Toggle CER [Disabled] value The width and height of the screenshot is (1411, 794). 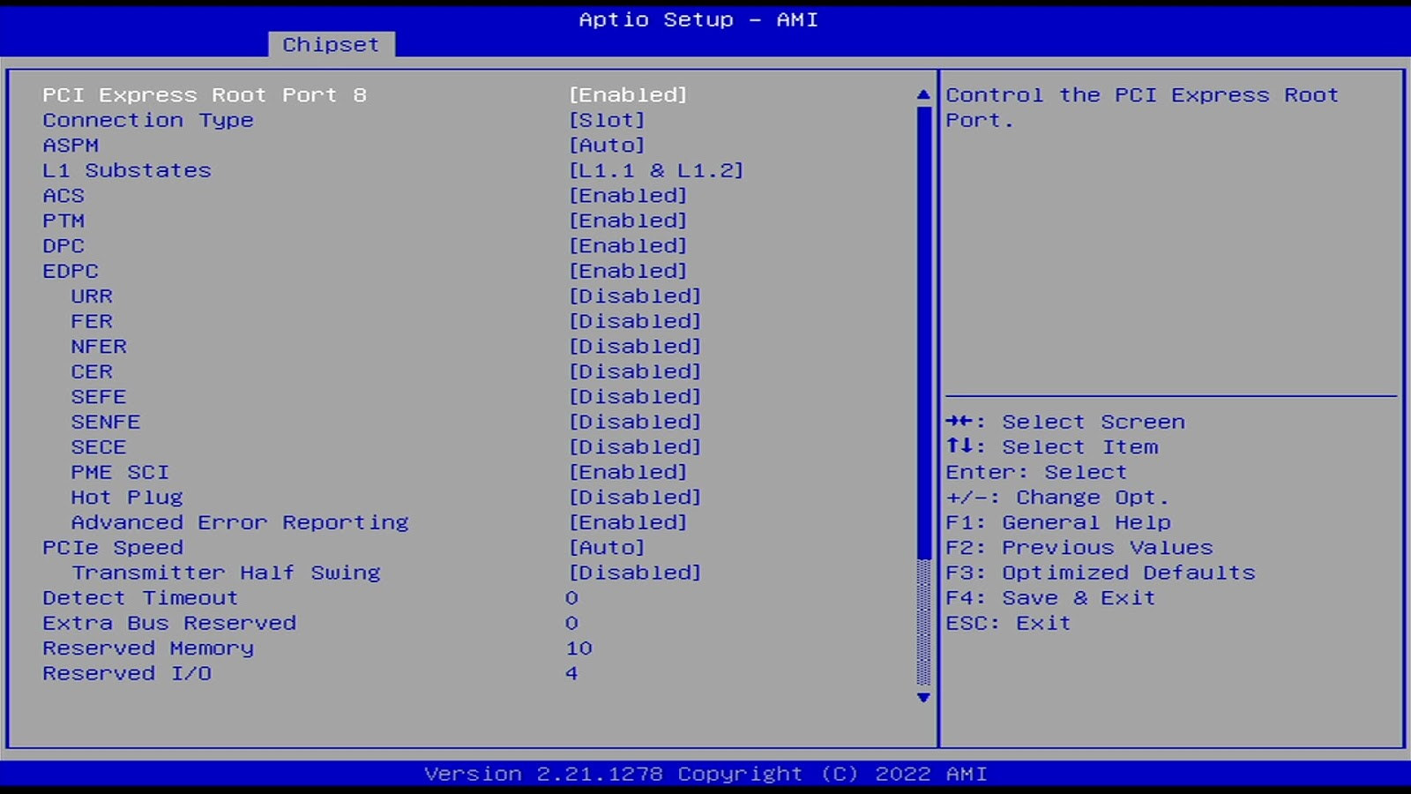coord(635,371)
